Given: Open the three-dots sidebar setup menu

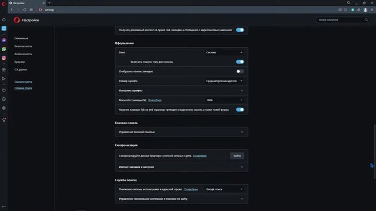Looking at the screenshot, I should tap(4, 207).
